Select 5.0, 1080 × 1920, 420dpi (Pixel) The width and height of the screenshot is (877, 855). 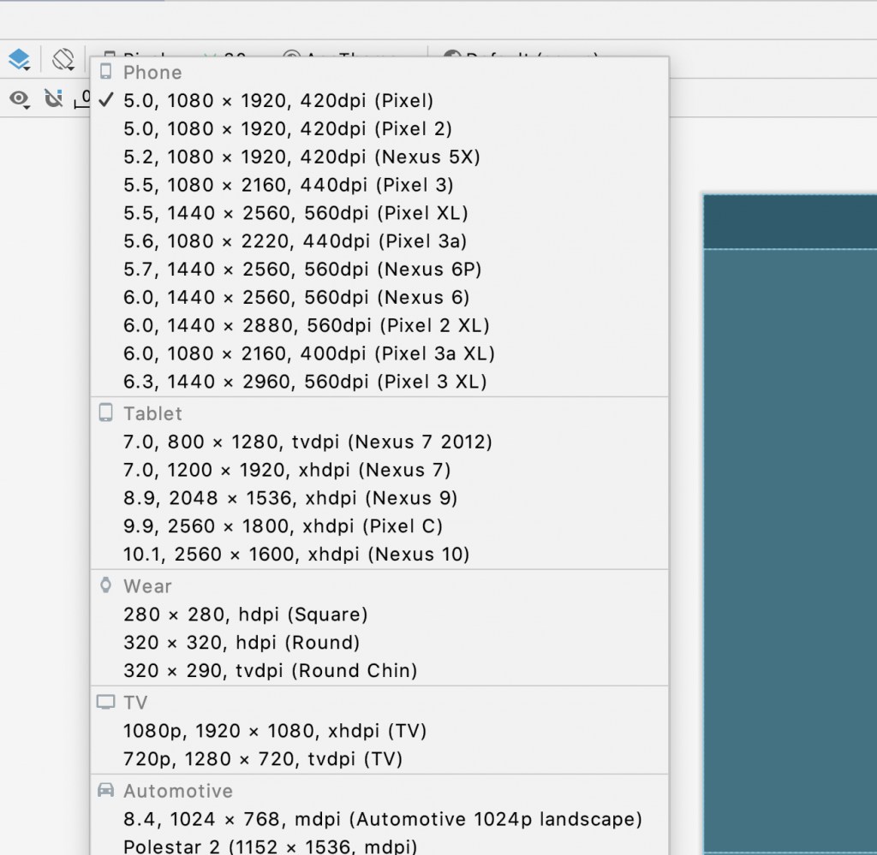pos(379,101)
